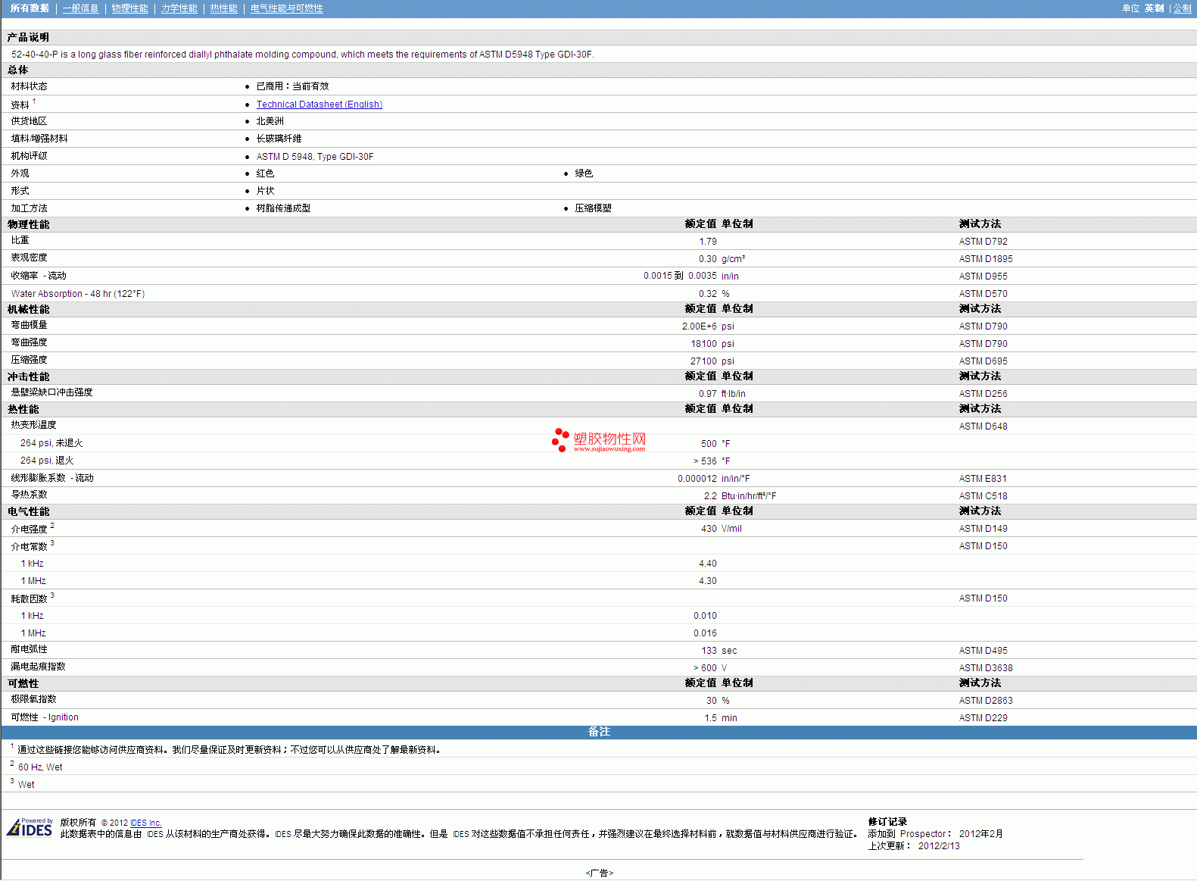
Task: Click the 广告 advertisement placeholder at bottom
Action: point(599,873)
